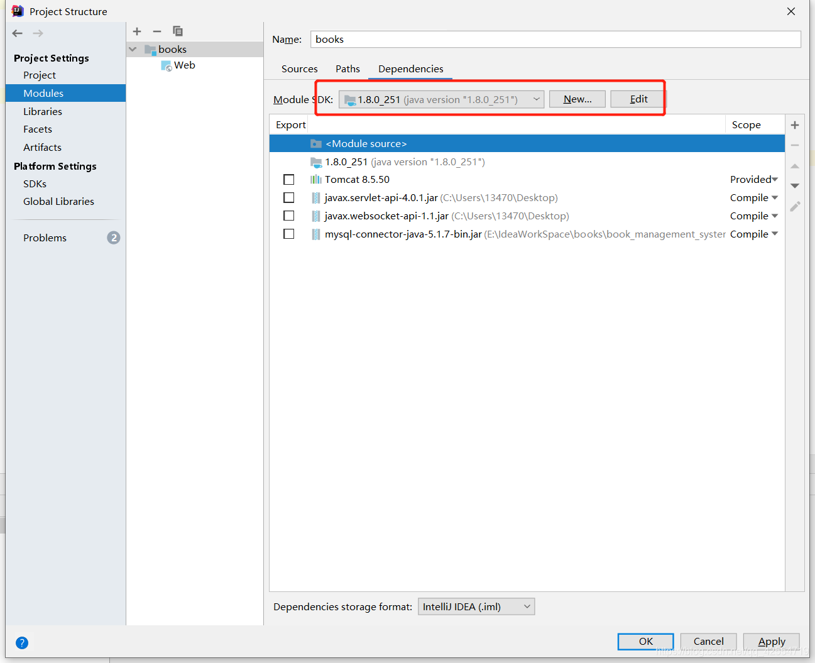Click the OK button
Image resolution: width=815 pixels, height=663 pixels.
click(646, 642)
